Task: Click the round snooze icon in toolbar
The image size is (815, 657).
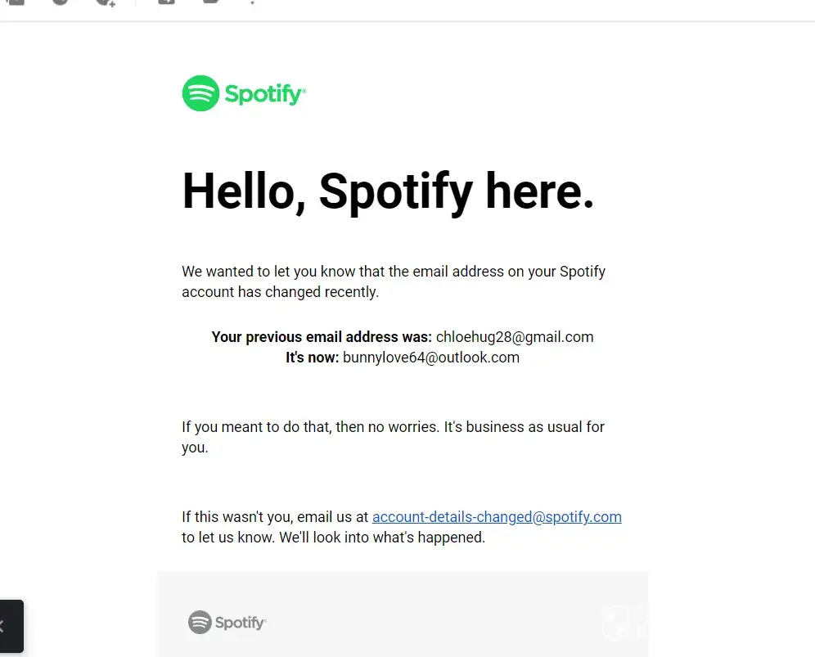Action: pos(61,2)
